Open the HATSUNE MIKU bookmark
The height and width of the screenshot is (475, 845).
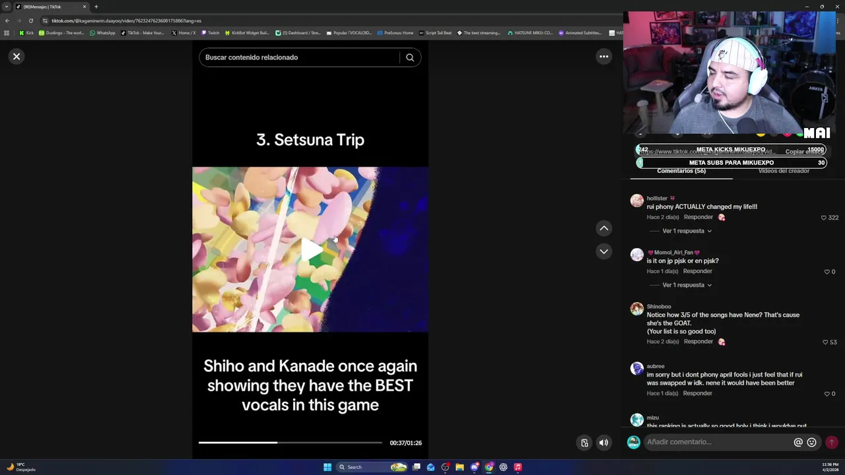[x=530, y=32]
